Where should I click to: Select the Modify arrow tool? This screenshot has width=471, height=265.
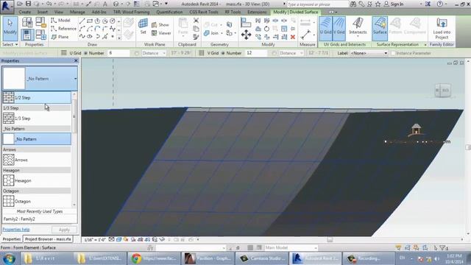[x=10, y=29]
